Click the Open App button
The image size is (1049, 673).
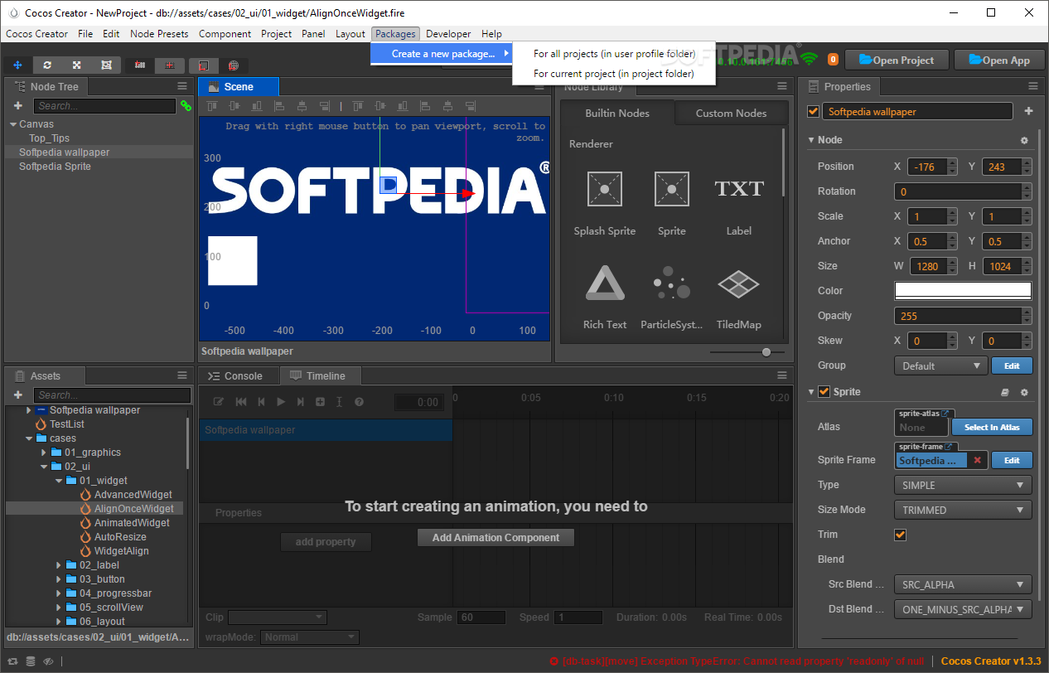click(x=999, y=60)
